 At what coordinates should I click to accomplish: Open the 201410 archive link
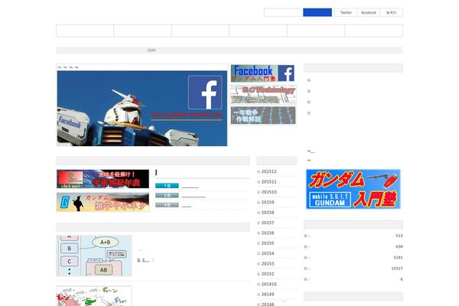pyautogui.click(x=269, y=285)
